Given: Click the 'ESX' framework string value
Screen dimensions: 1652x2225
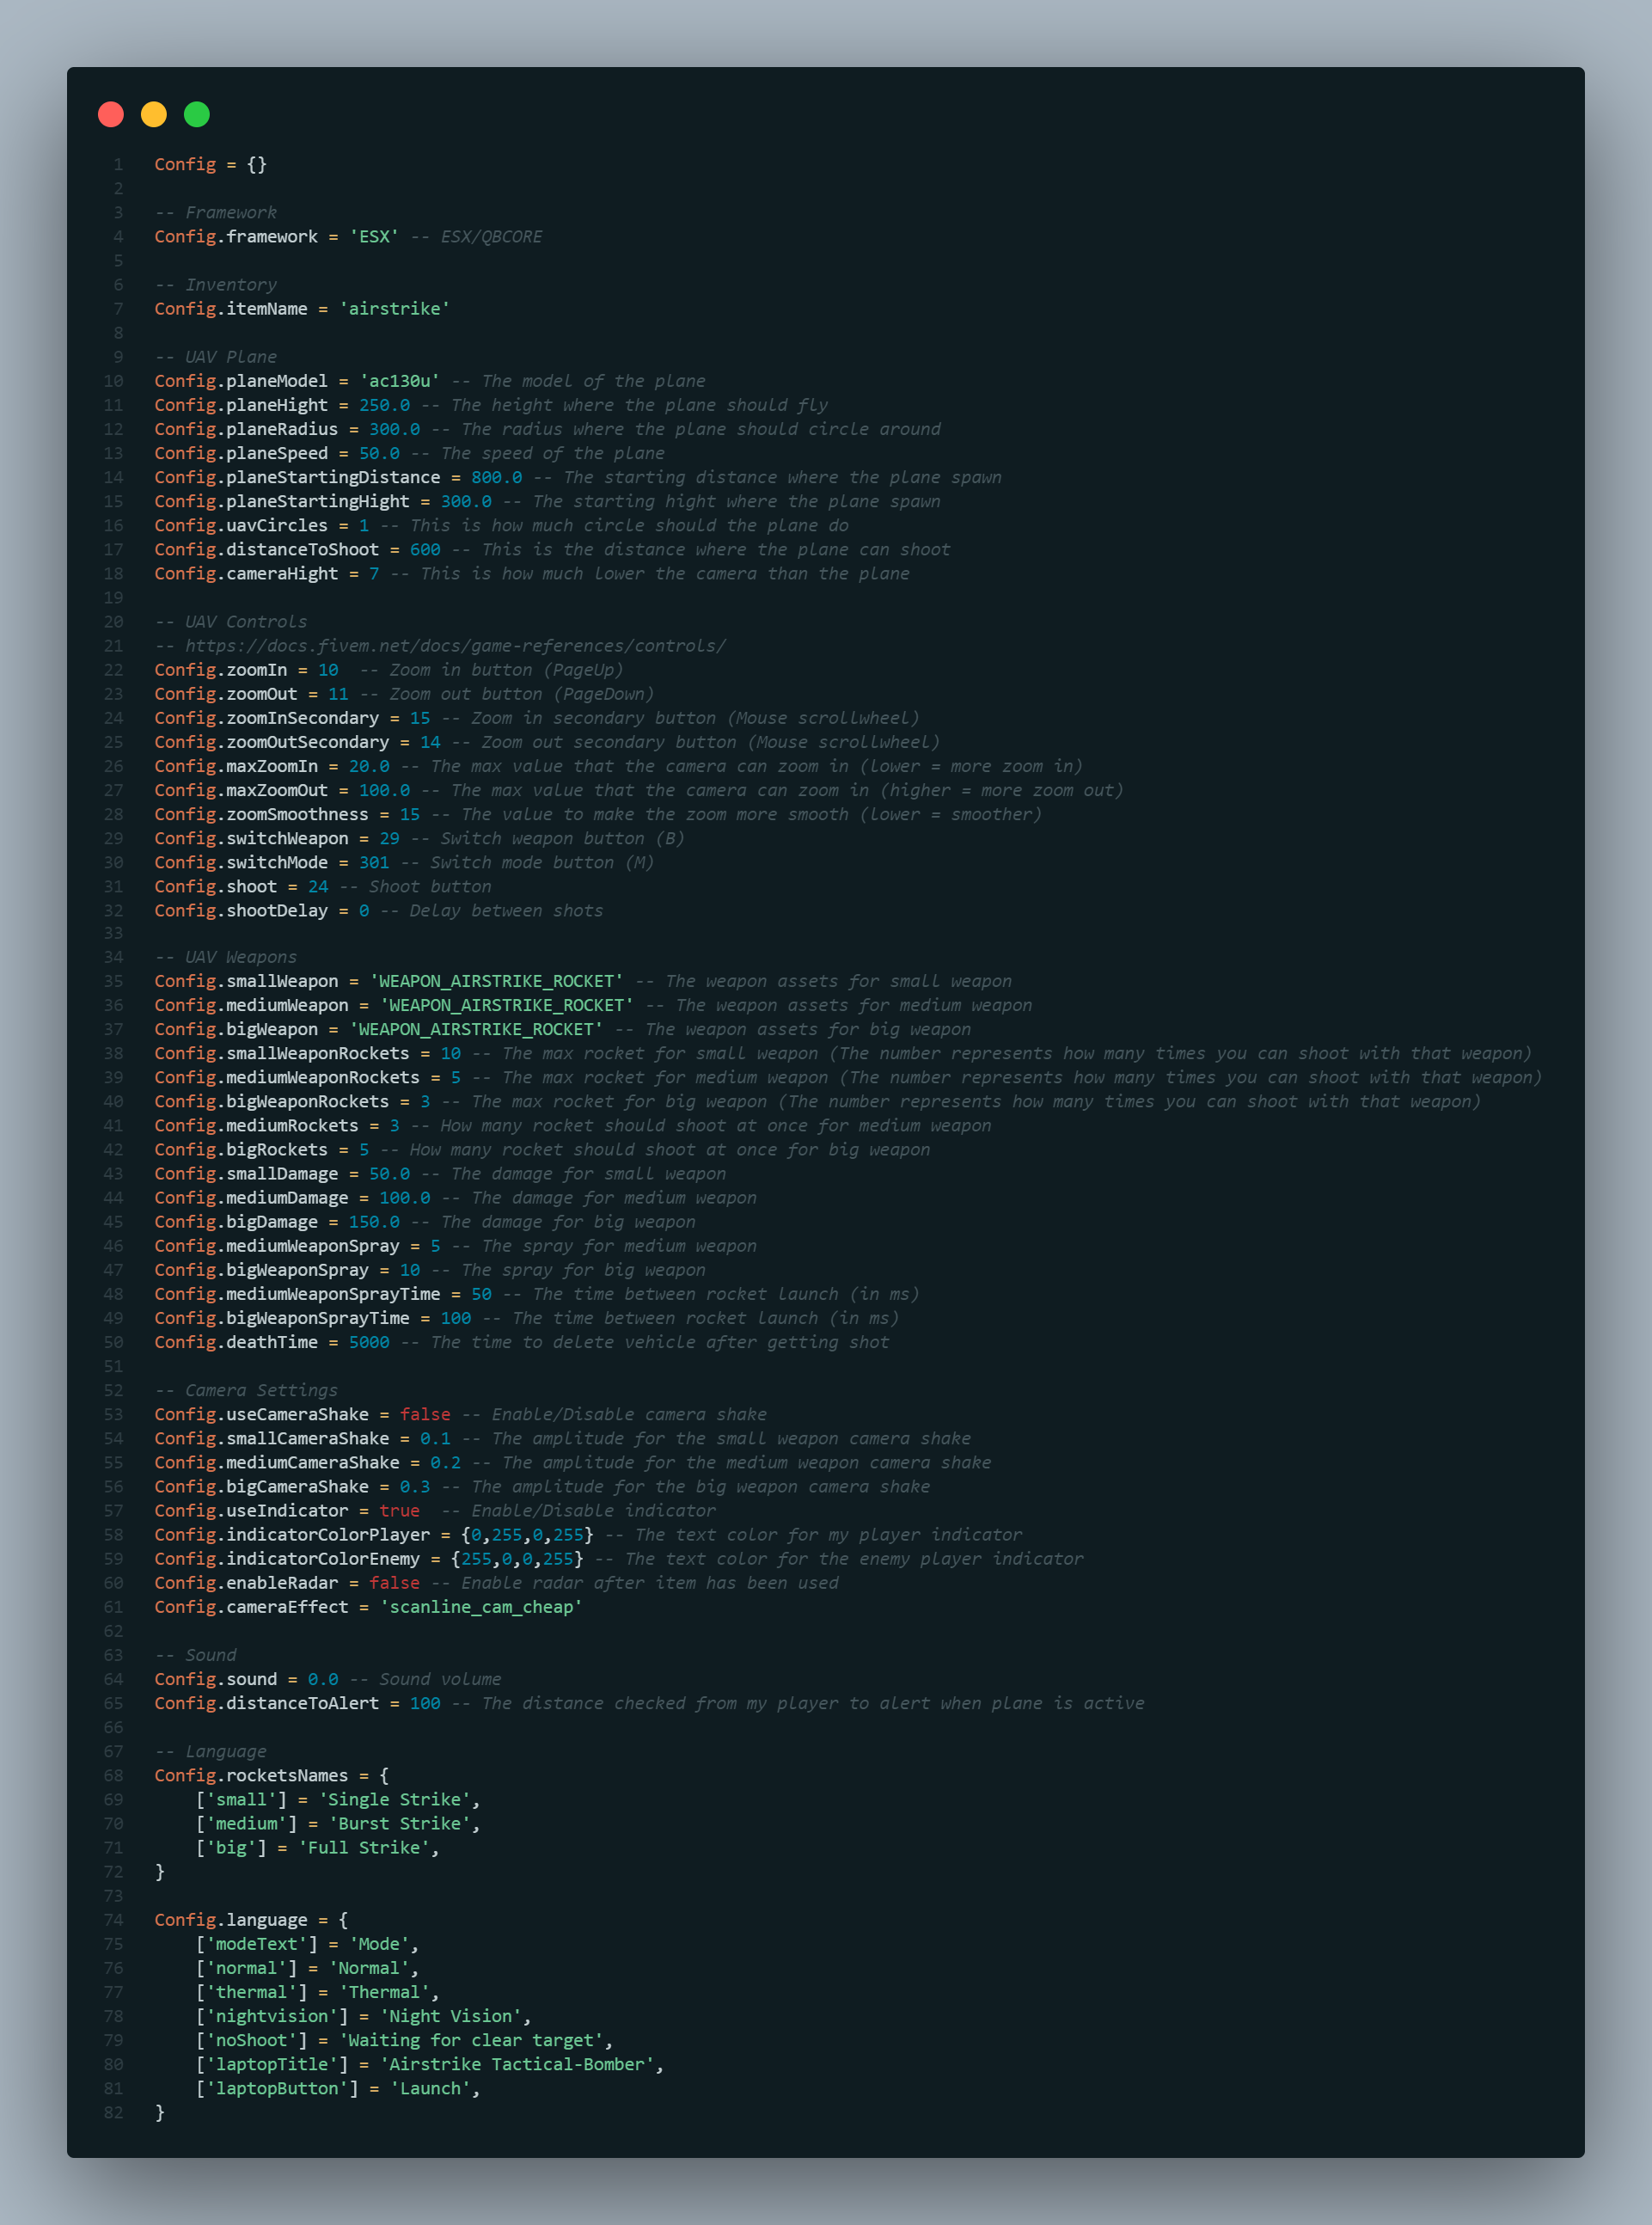Looking at the screenshot, I should tap(374, 237).
